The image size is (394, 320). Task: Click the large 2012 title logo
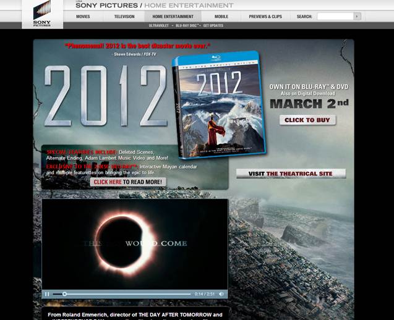point(106,96)
